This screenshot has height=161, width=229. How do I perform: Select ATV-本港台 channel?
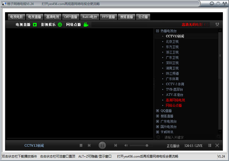(174, 95)
